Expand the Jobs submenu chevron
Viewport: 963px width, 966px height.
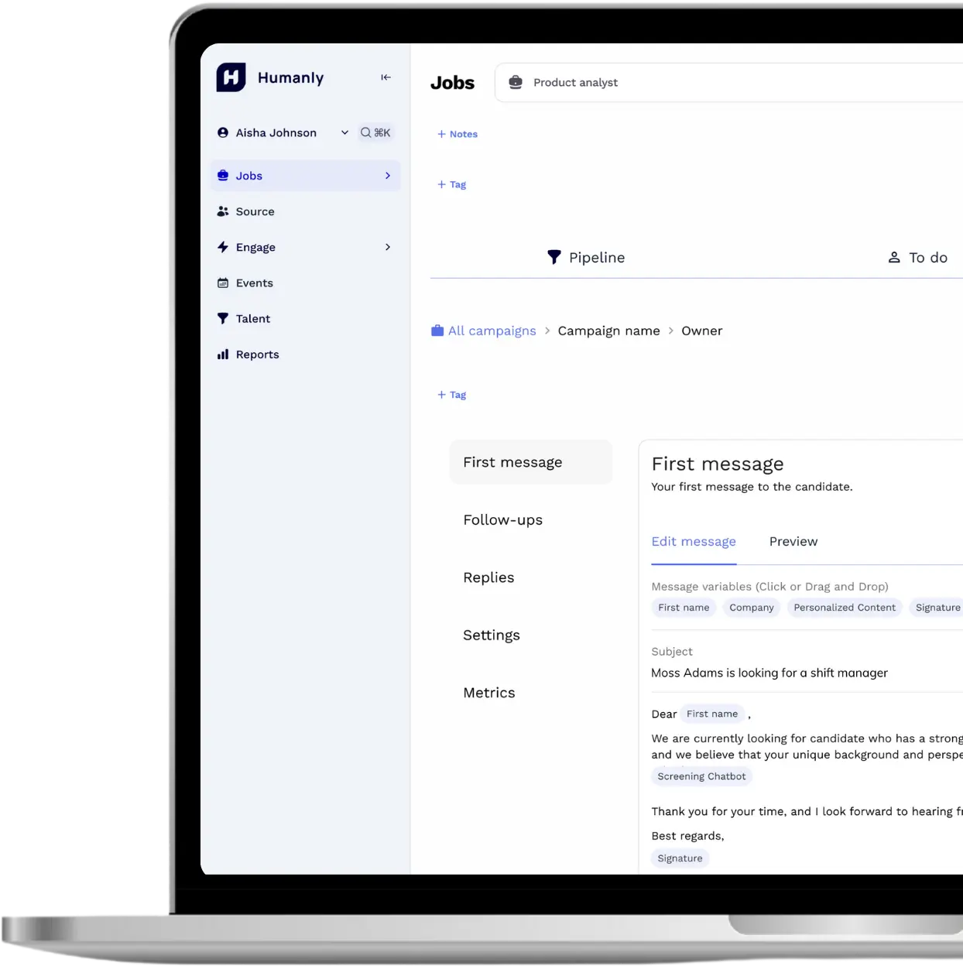tap(388, 176)
